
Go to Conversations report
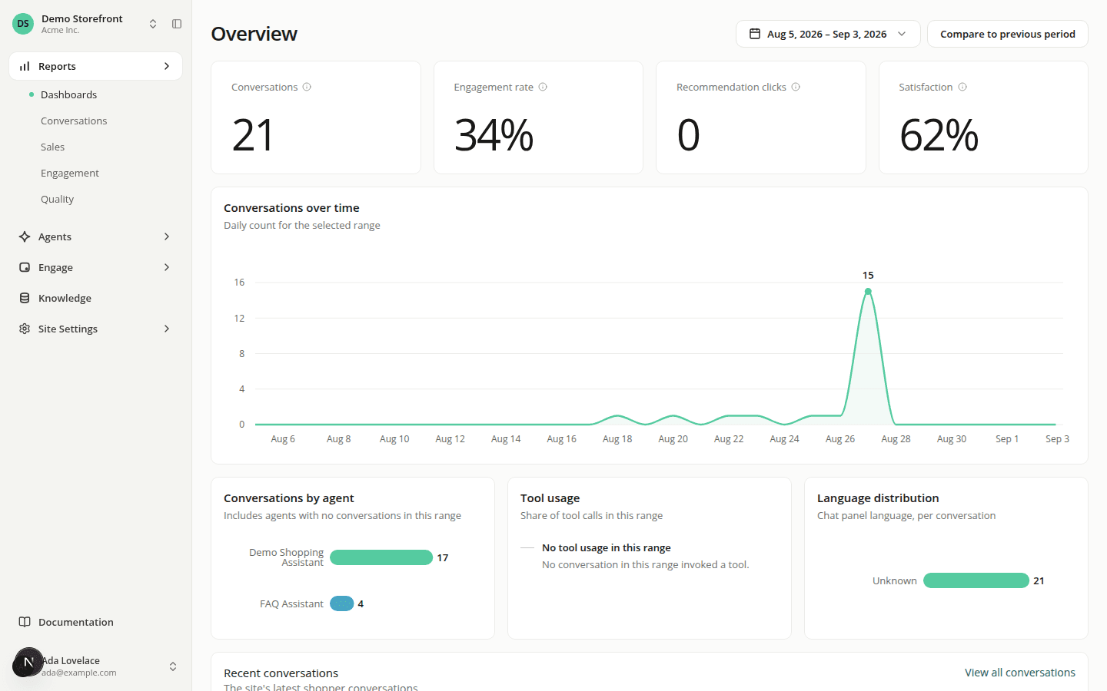(x=74, y=121)
